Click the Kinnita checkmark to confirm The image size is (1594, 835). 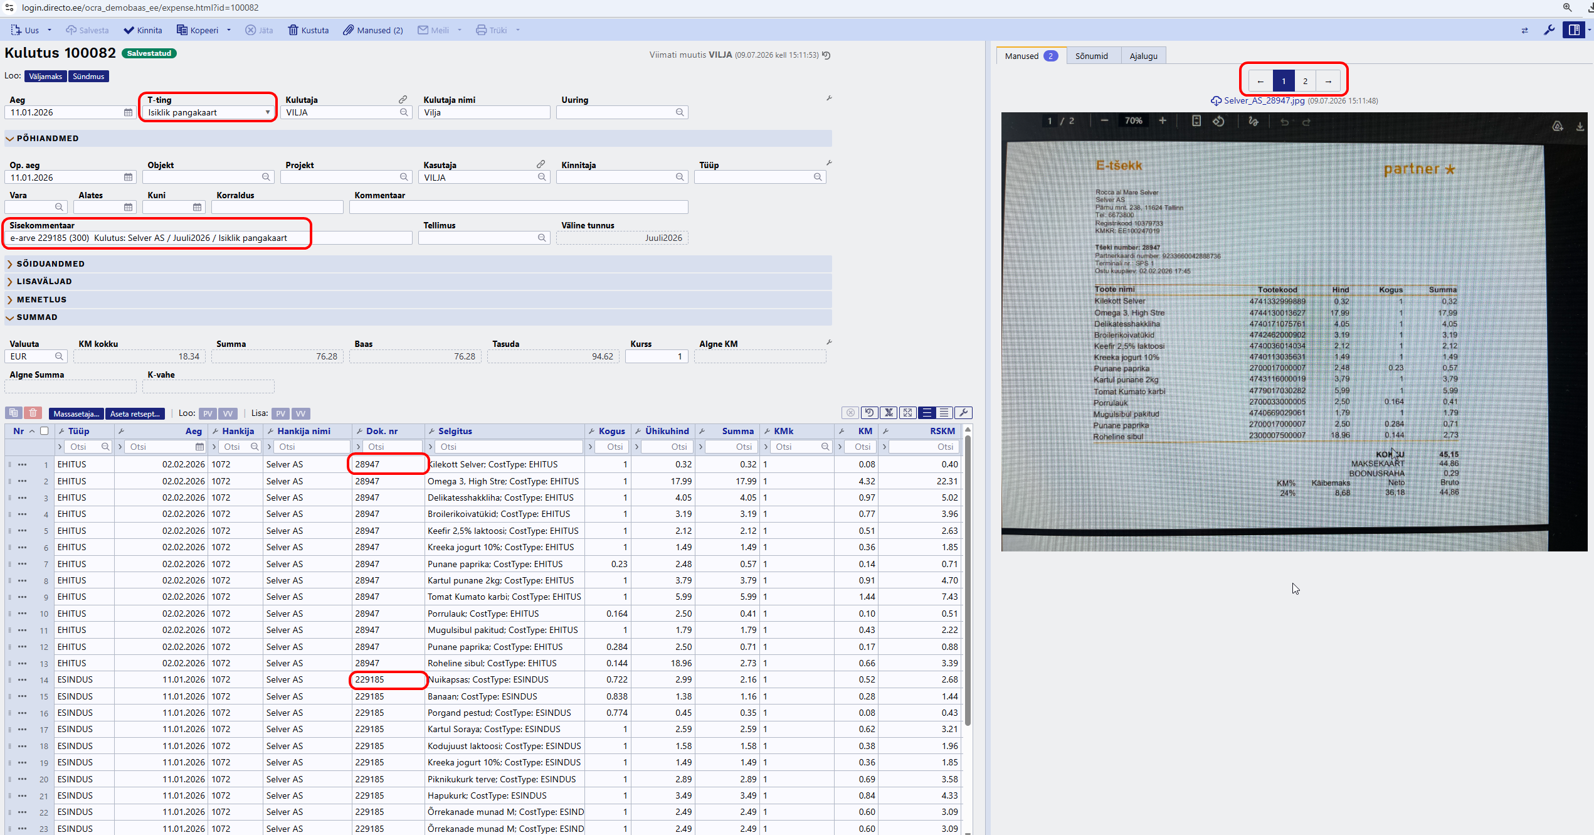click(x=143, y=30)
